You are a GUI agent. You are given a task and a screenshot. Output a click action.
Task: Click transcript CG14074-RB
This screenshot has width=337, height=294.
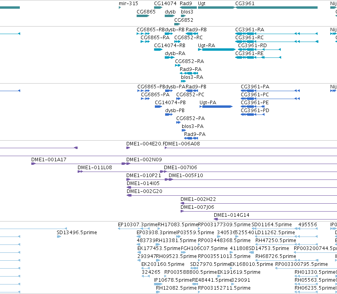[158, 50]
